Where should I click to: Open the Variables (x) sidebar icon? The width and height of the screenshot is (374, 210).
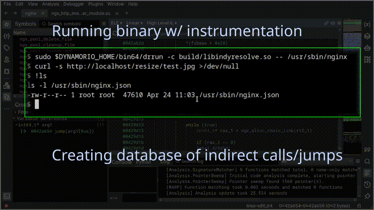click(x=367, y=25)
